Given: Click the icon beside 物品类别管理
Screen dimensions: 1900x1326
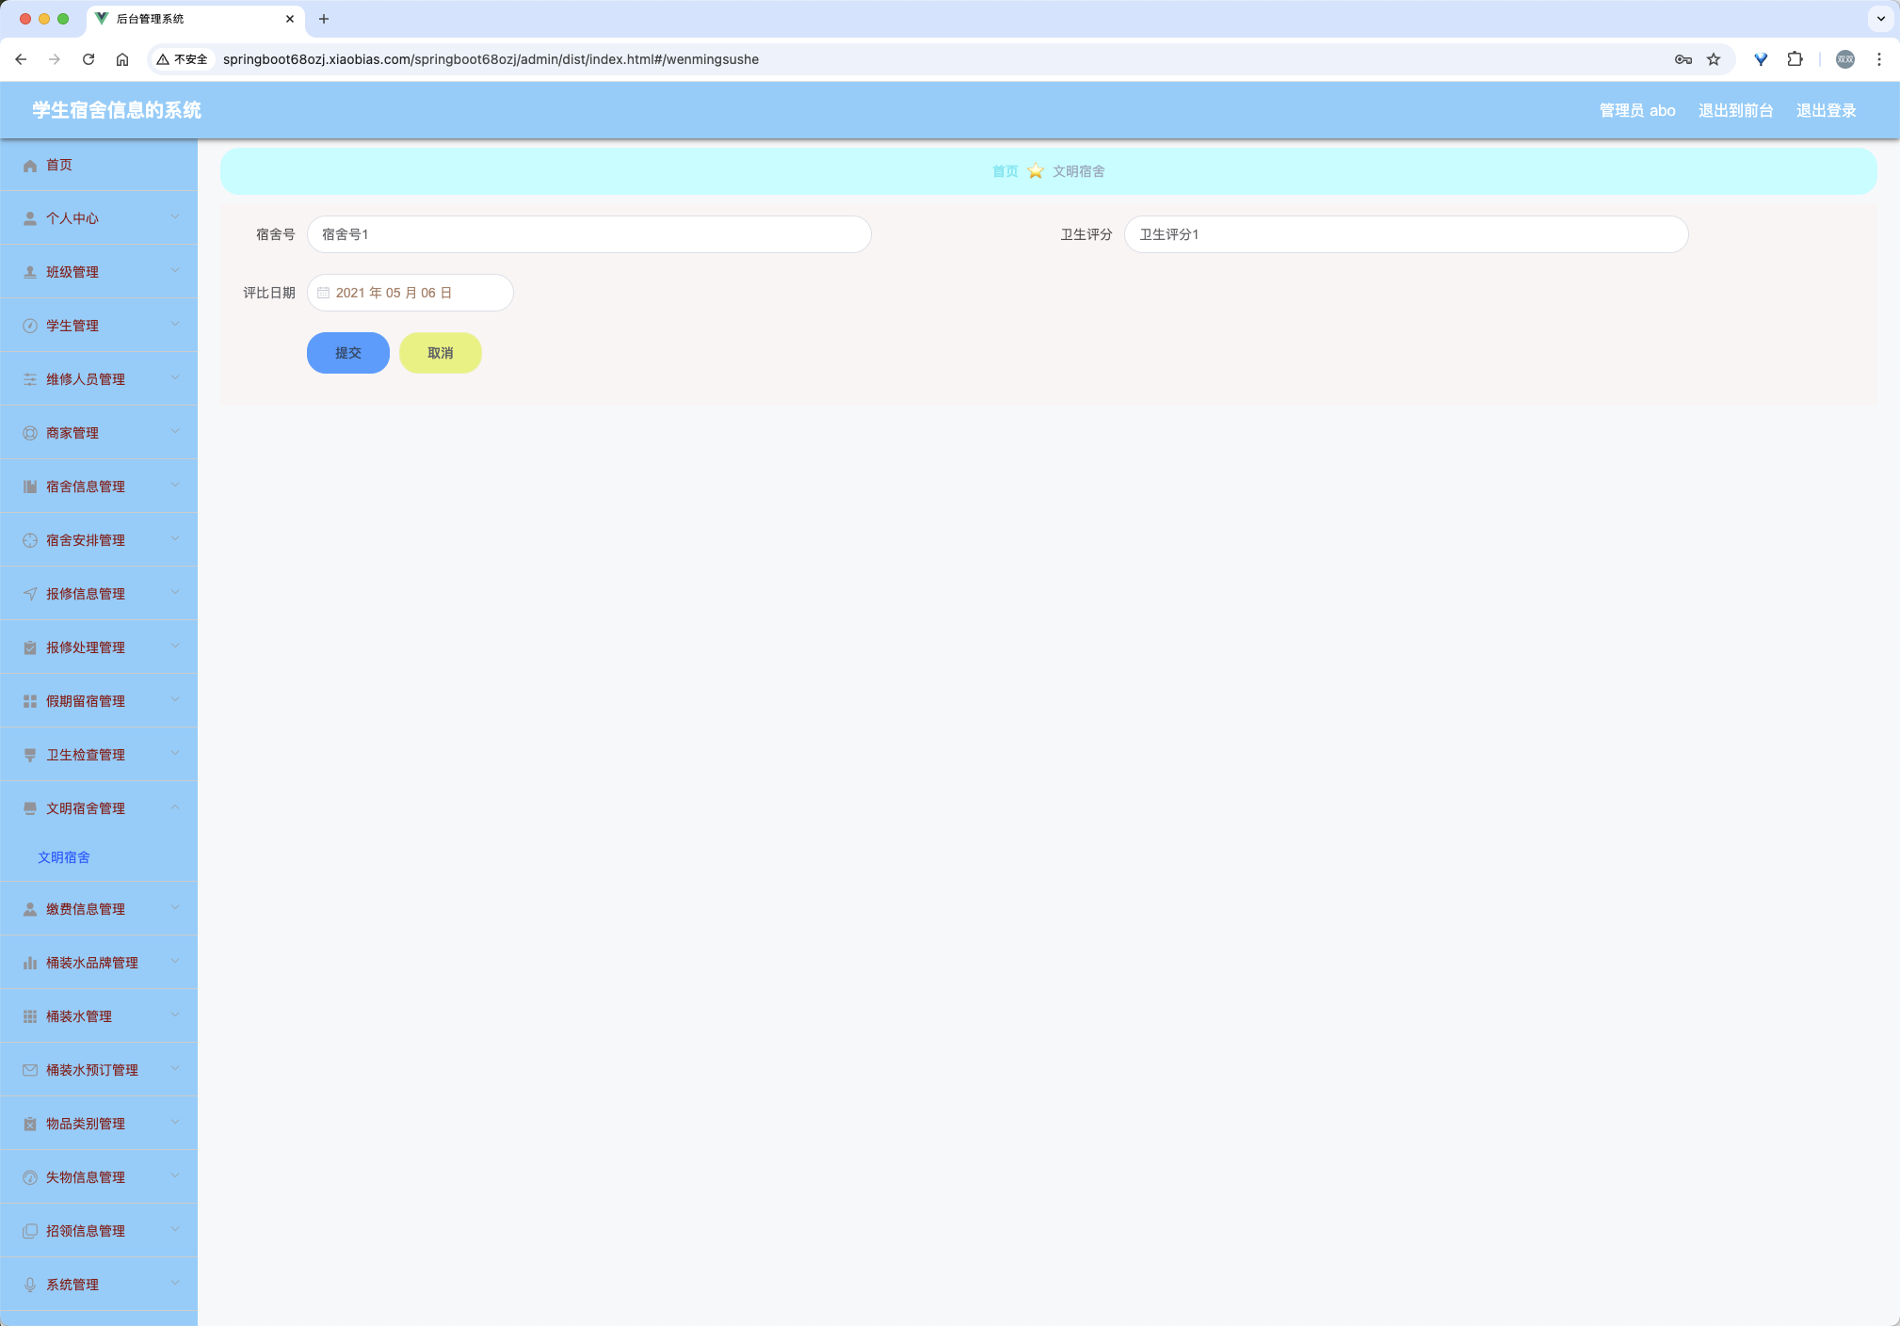Looking at the screenshot, I should [30, 1125].
